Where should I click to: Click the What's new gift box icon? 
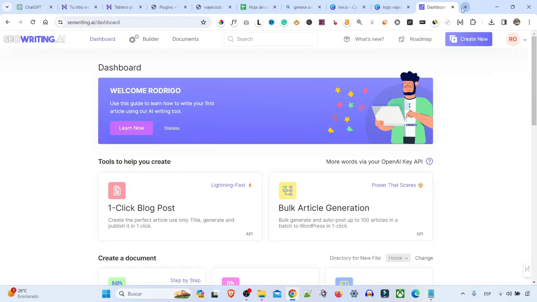click(347, 39)
